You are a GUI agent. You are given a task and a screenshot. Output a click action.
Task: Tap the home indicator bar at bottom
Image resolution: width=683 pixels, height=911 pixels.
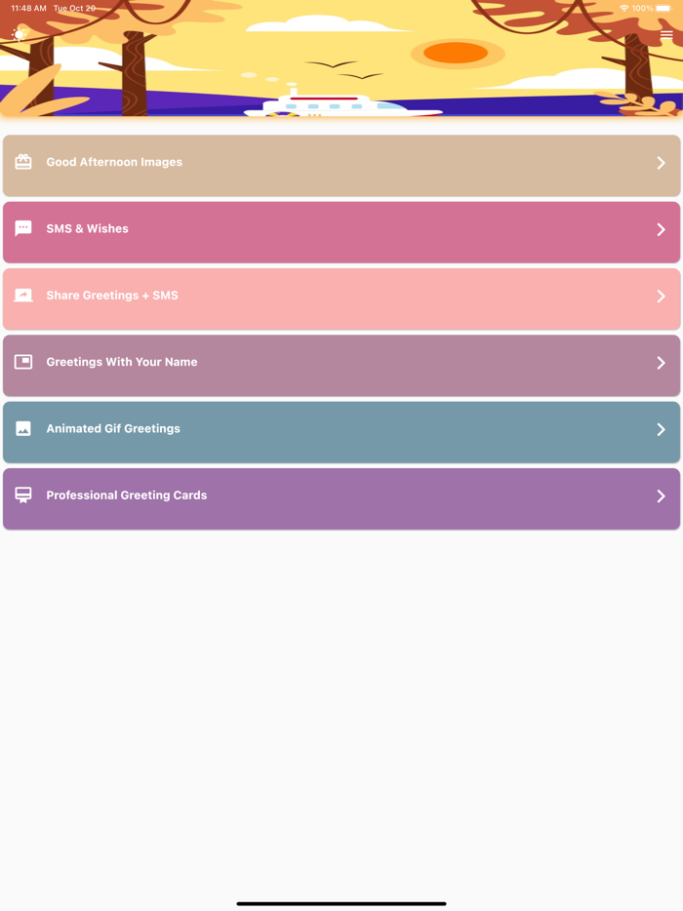(341, 902)
